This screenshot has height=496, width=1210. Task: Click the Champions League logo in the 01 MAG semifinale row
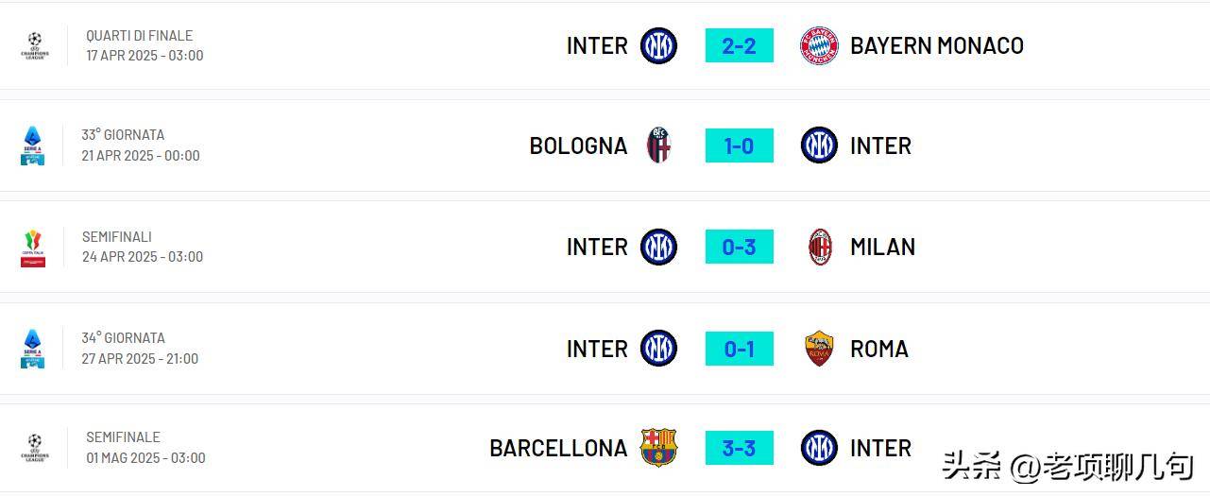34,448
